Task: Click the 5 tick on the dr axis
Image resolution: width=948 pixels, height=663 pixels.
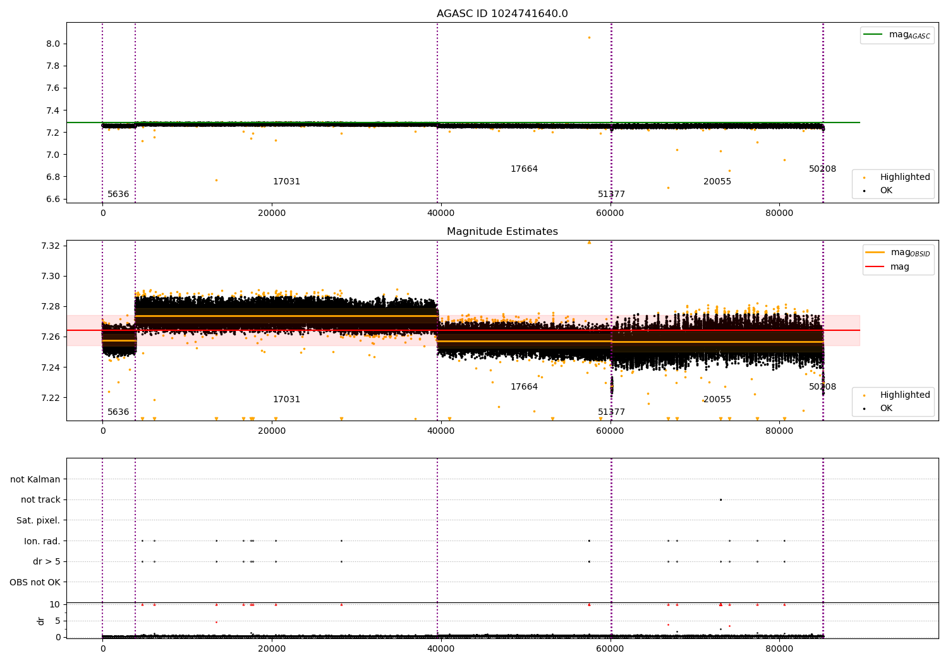Action: pos(58,621)
